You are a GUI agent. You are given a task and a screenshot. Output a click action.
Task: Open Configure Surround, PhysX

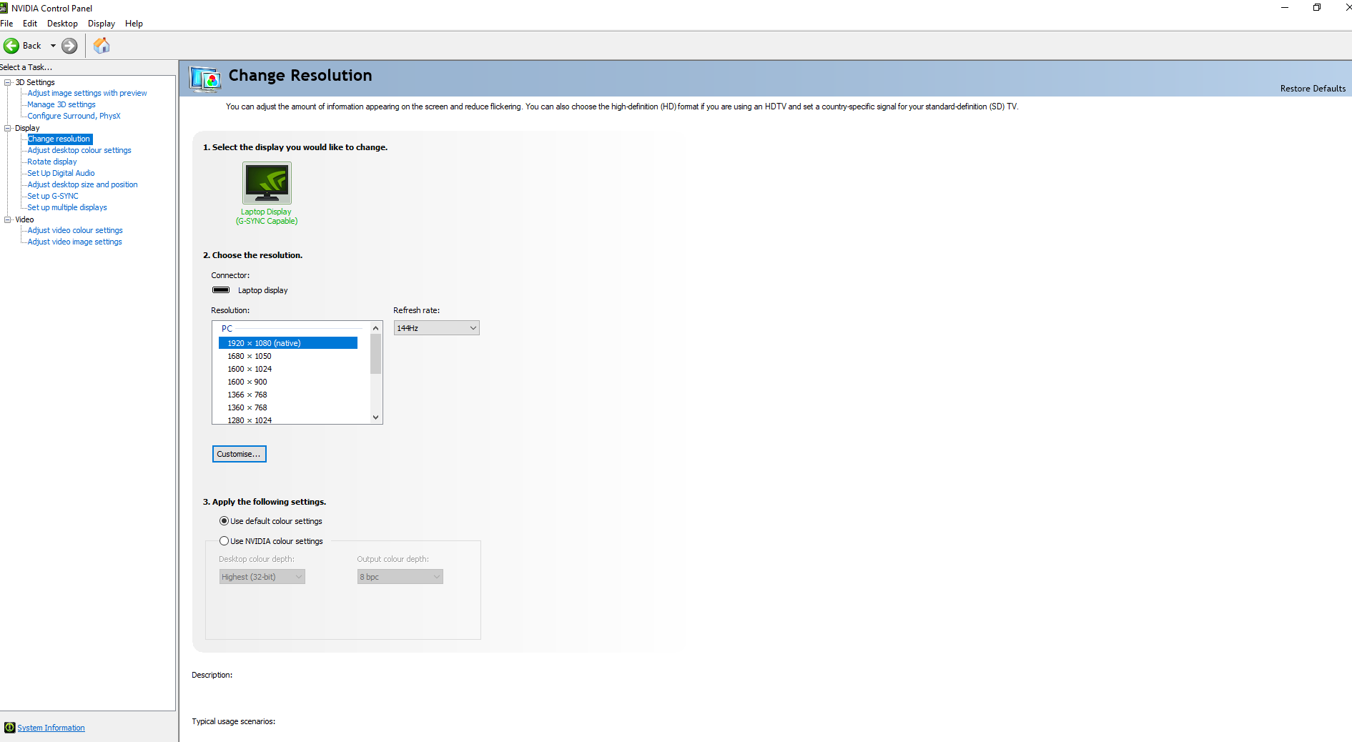point(74,116)
